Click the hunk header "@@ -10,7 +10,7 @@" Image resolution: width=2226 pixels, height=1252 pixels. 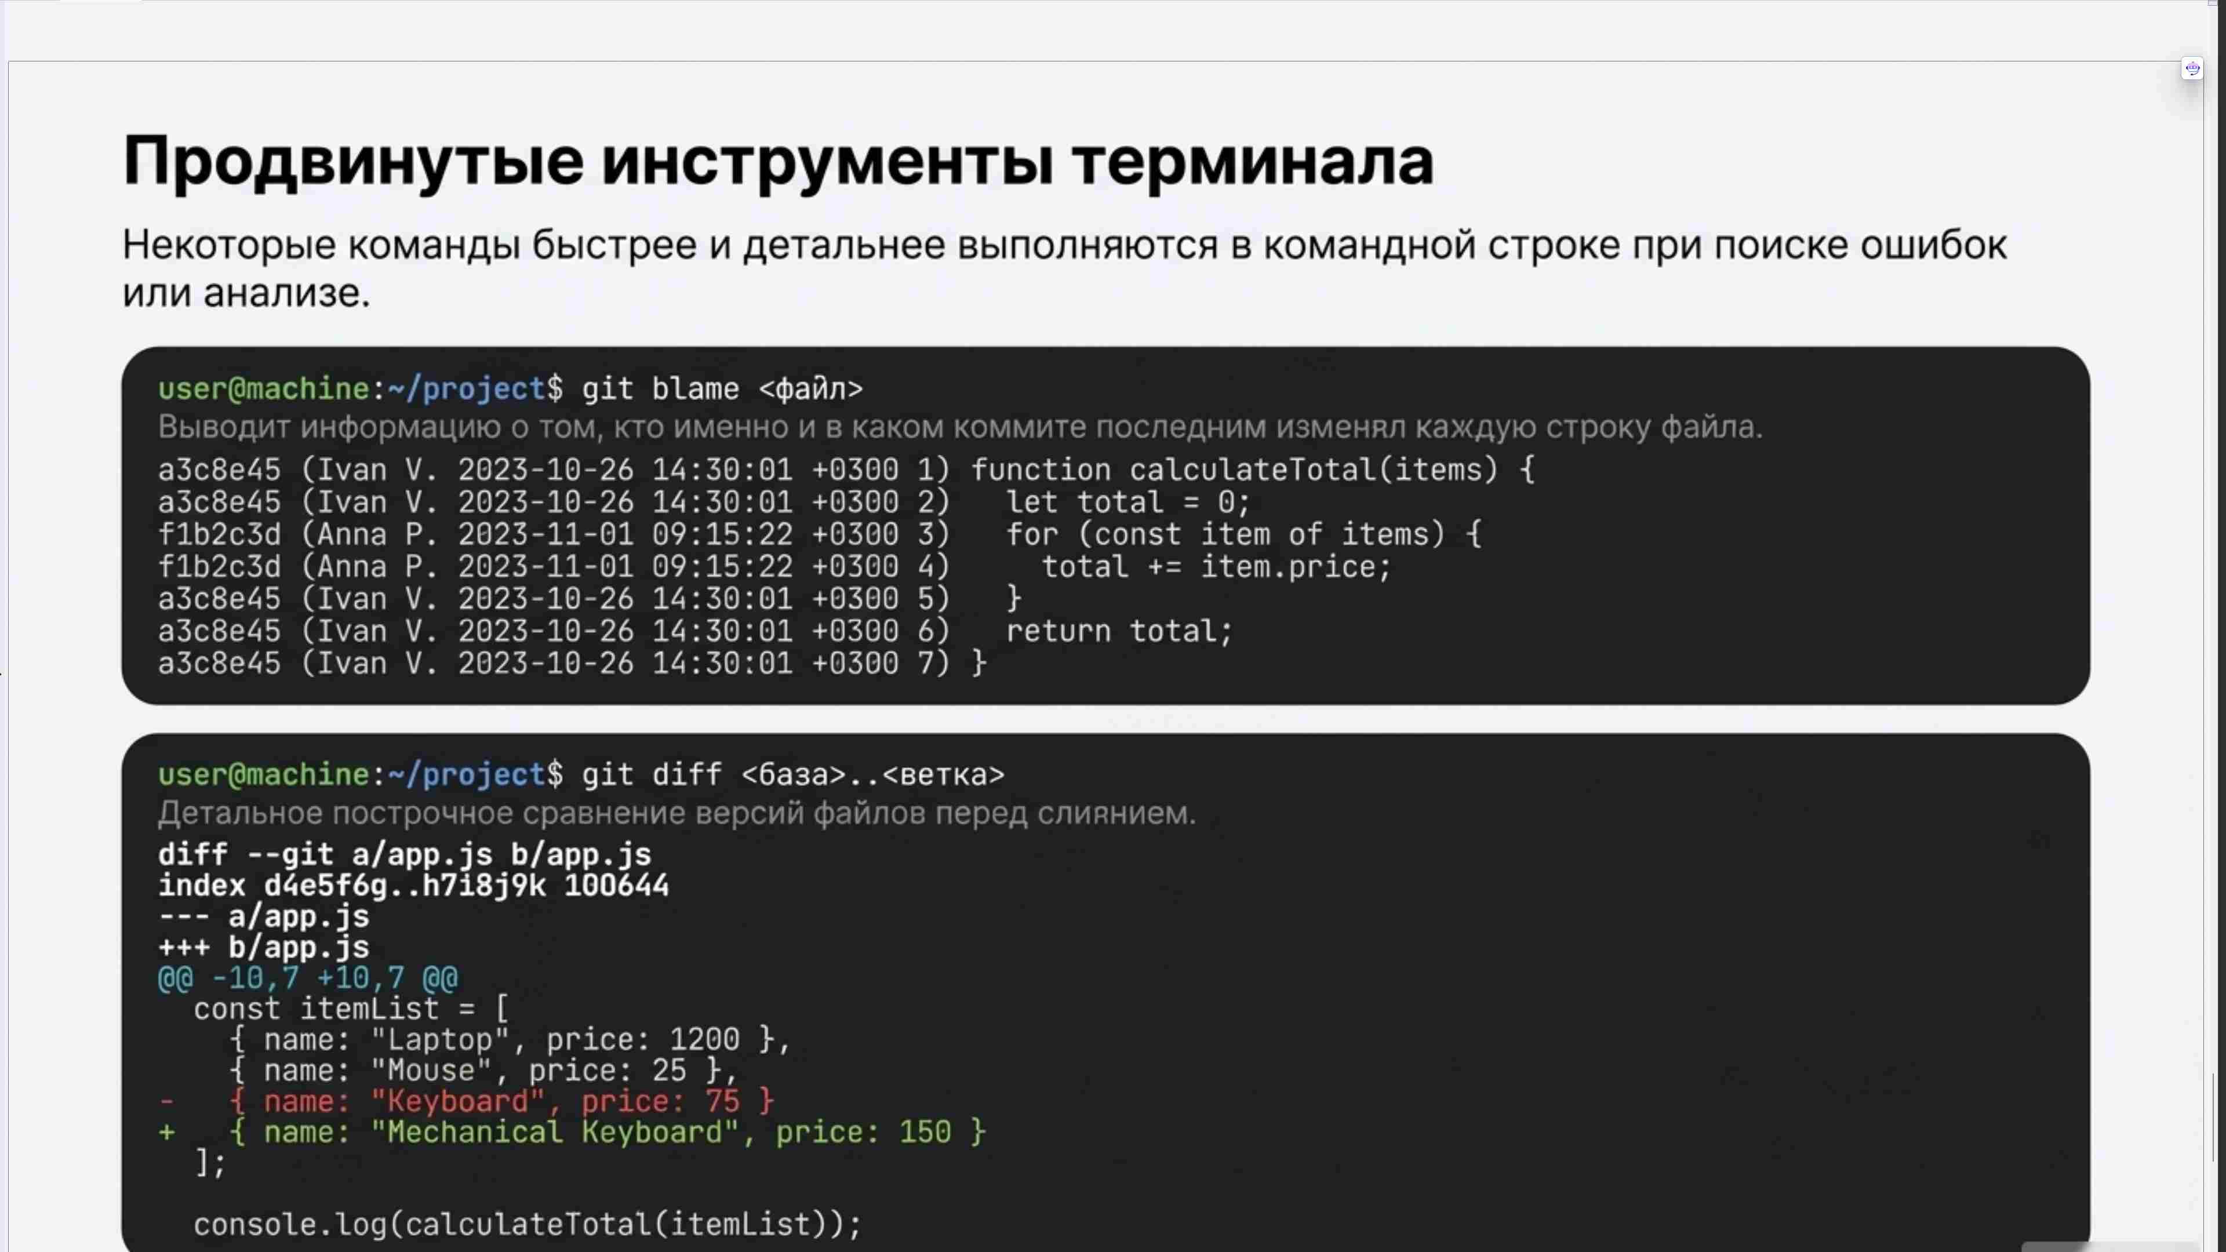click(x=308, y=979)
